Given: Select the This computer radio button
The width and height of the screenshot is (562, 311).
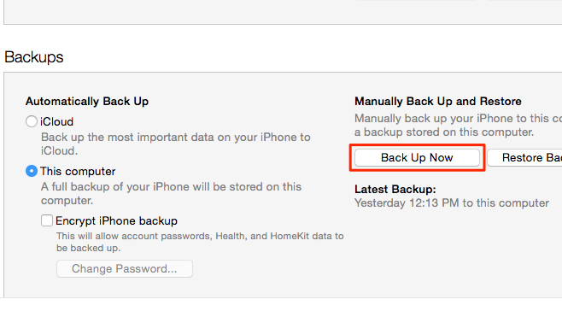Looking at the screenshot, I should pos(32,171).
